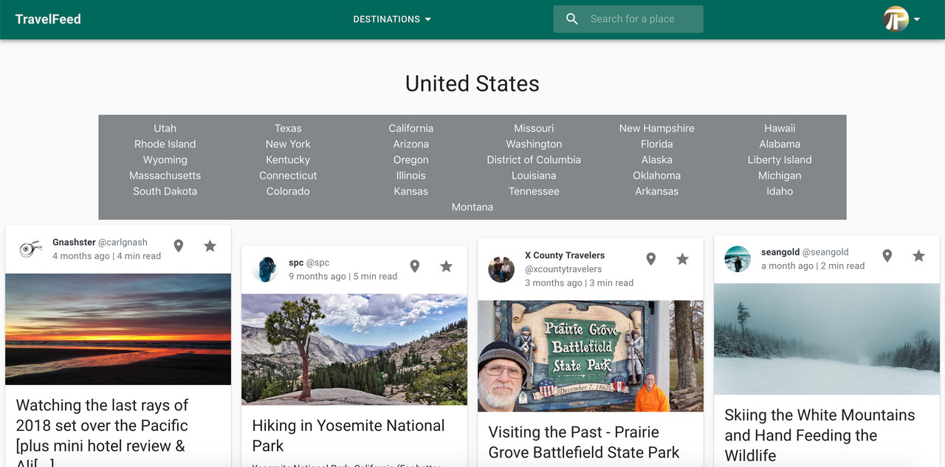Star seangold's skiing post
This screenshot has height=467, width=945.
pyautogui.click(x=919, y=256)
